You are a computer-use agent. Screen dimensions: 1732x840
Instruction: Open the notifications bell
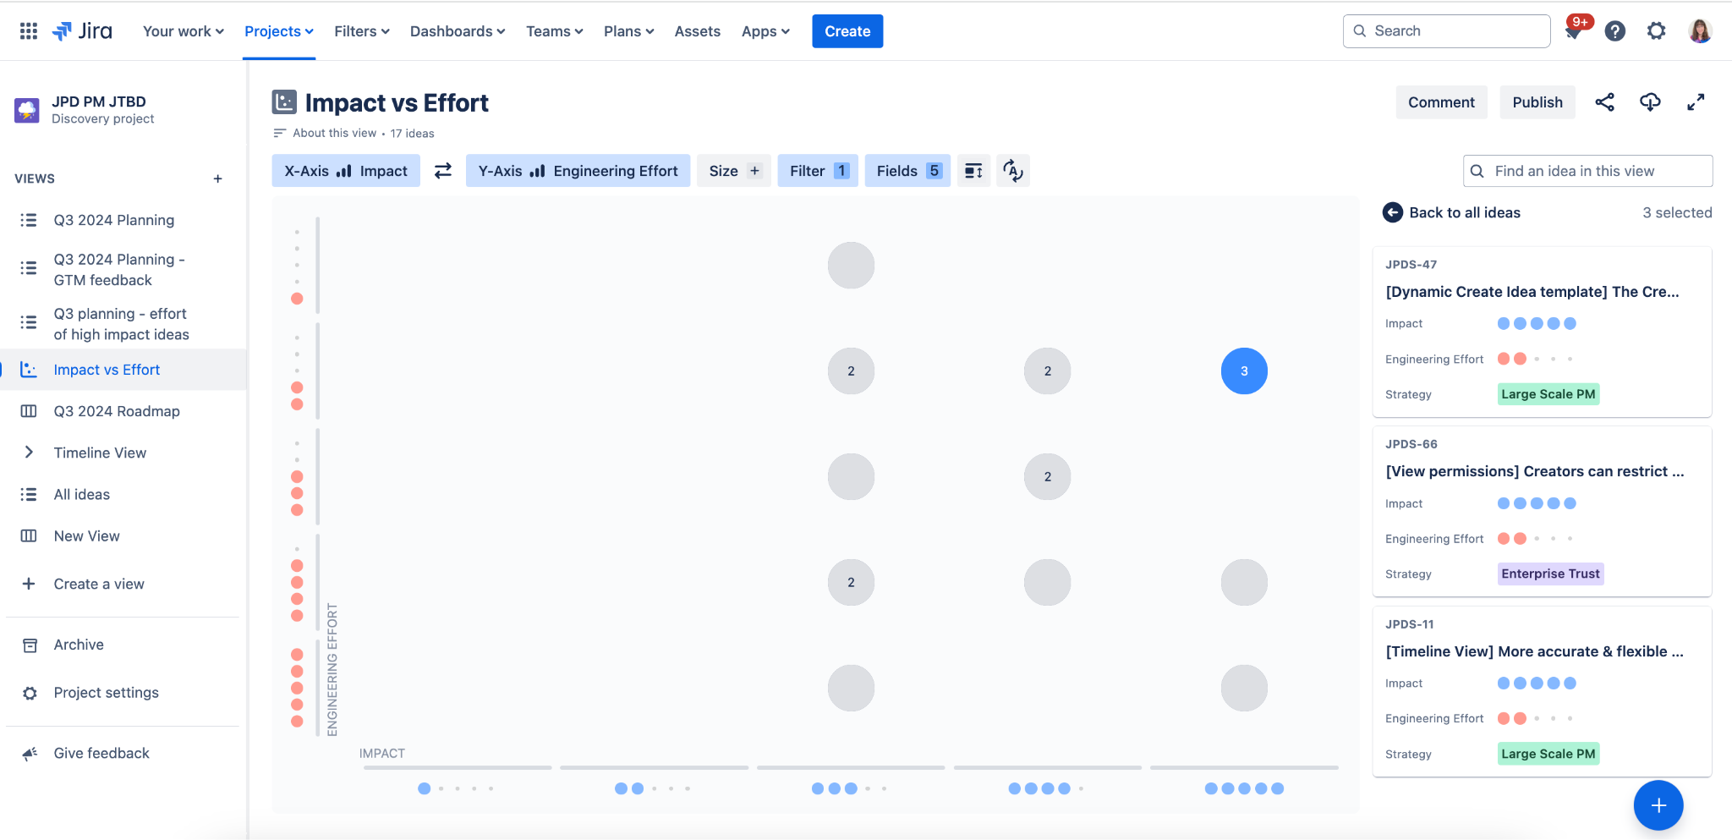[x=1574, y=31]
